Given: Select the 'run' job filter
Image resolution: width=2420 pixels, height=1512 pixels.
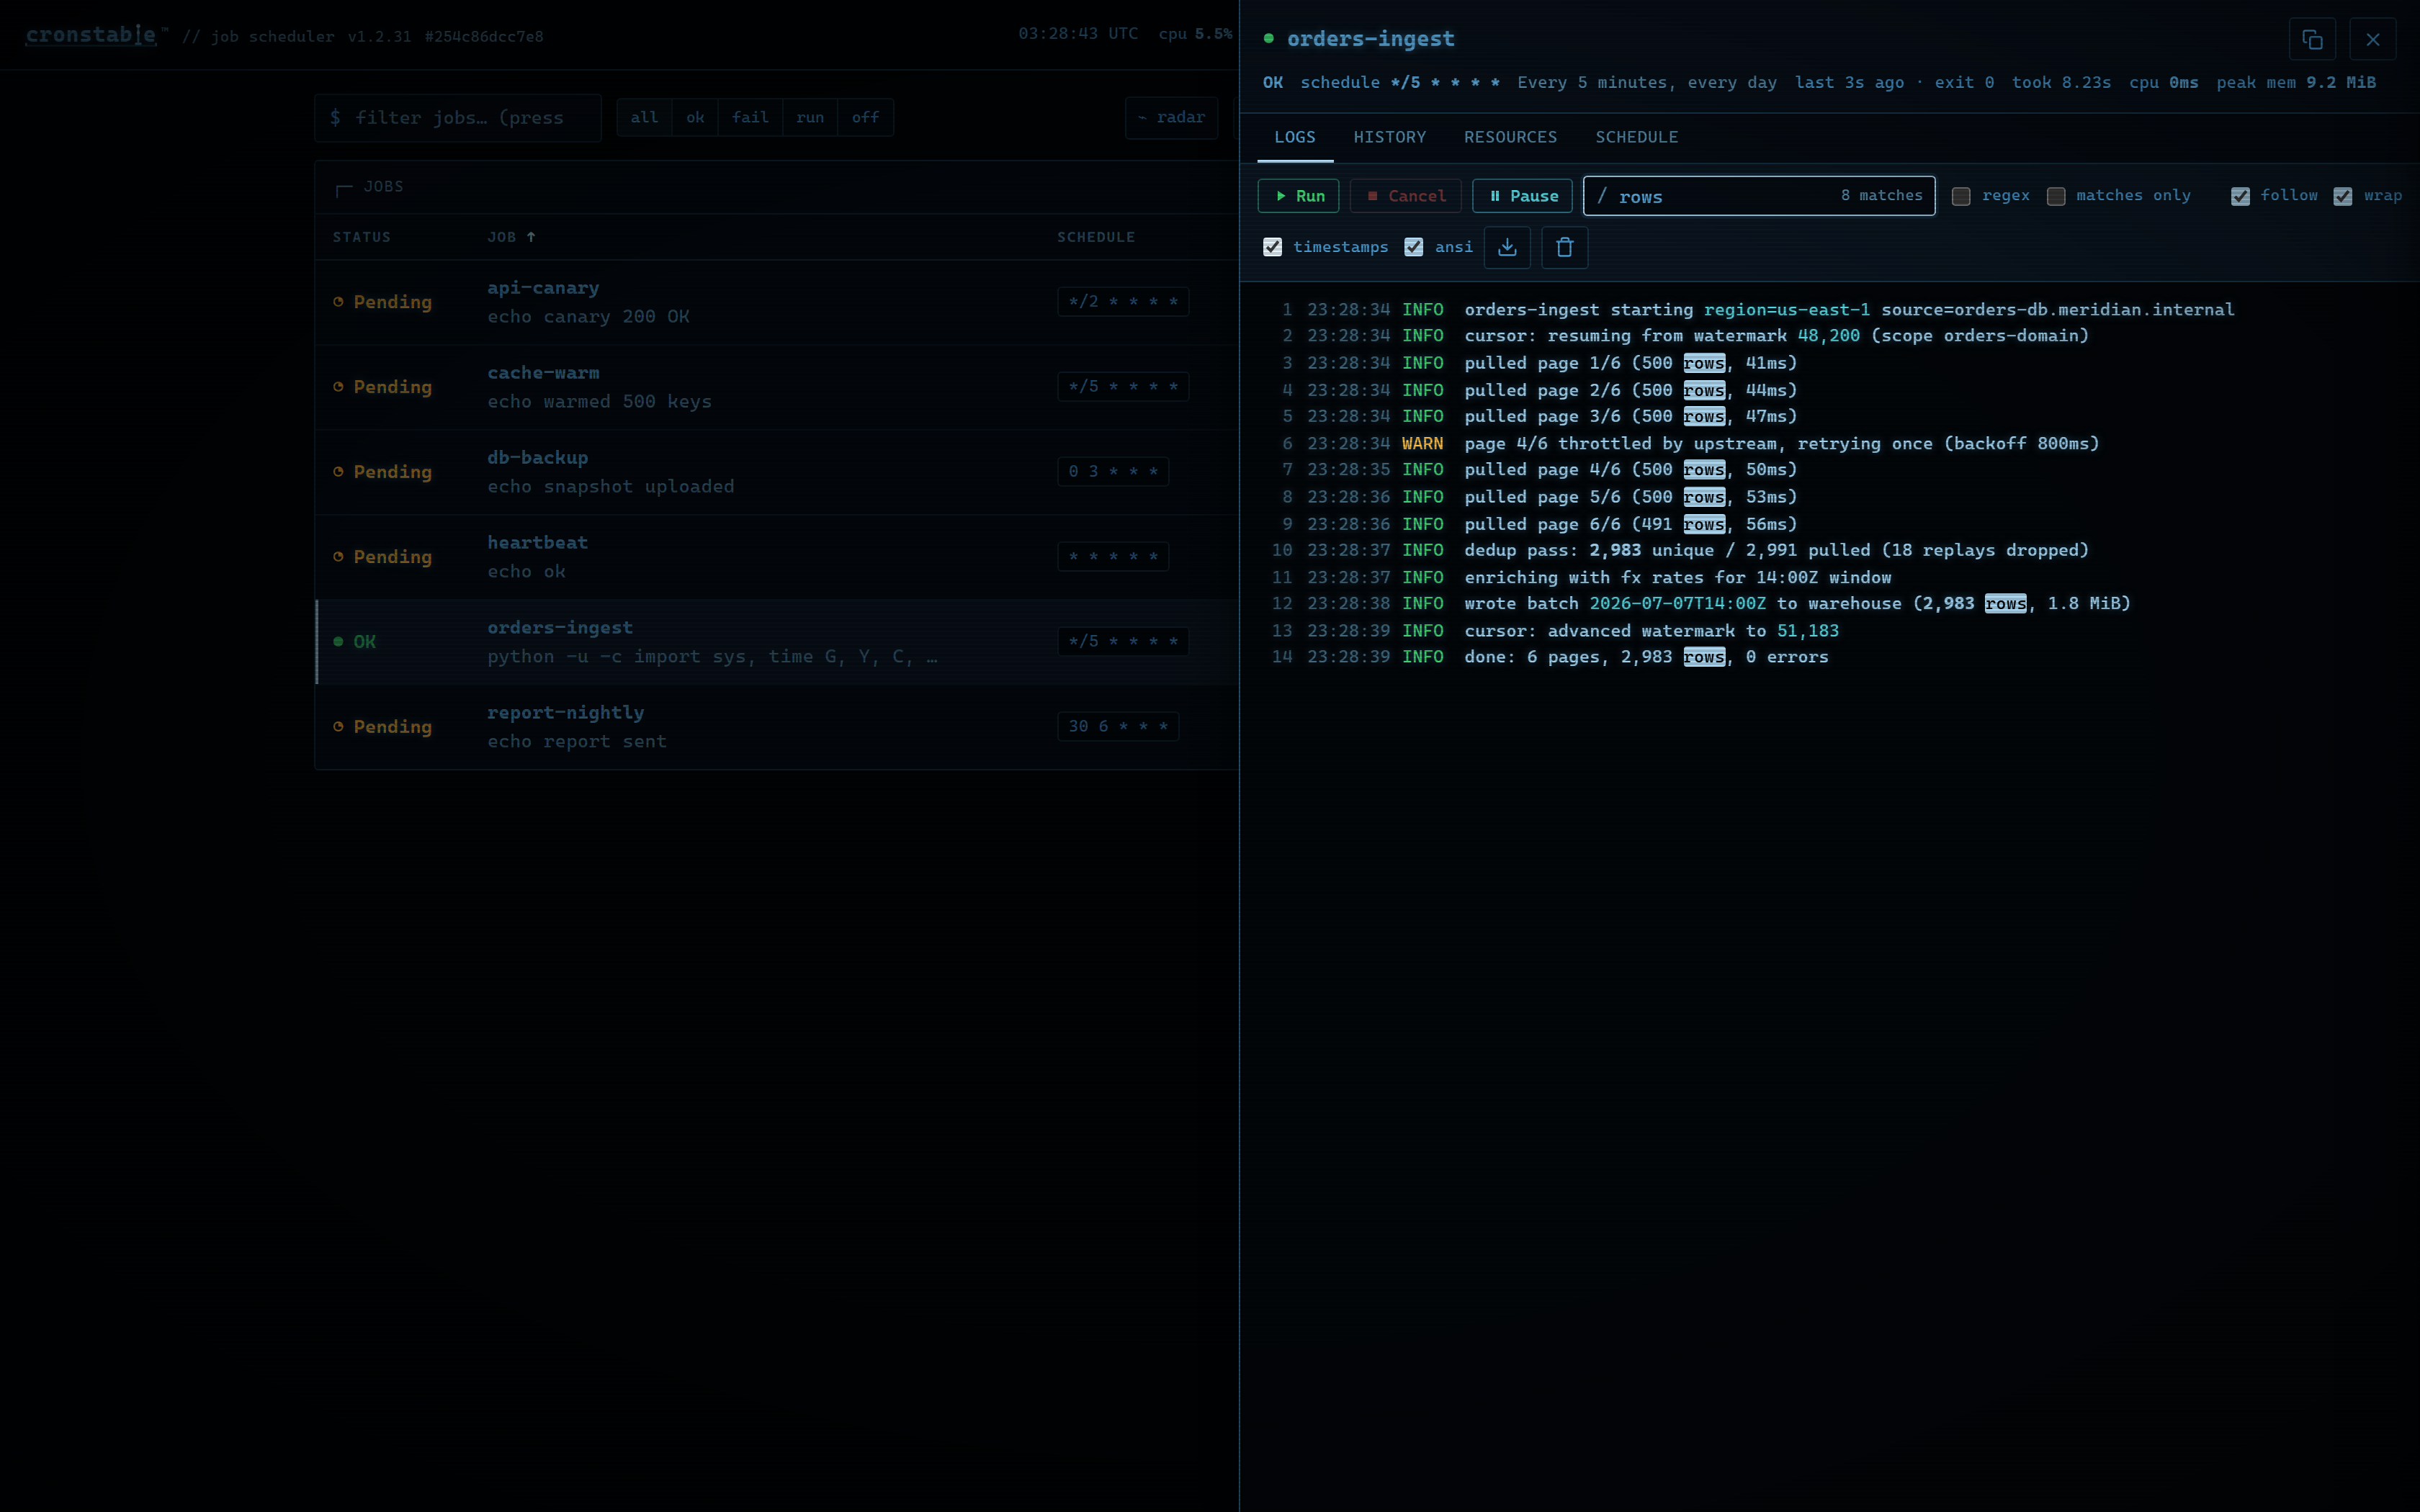Looking at the screenshot, I should pos(810,118).
